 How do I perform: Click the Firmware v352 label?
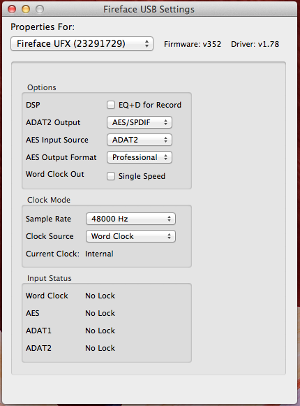193,44
